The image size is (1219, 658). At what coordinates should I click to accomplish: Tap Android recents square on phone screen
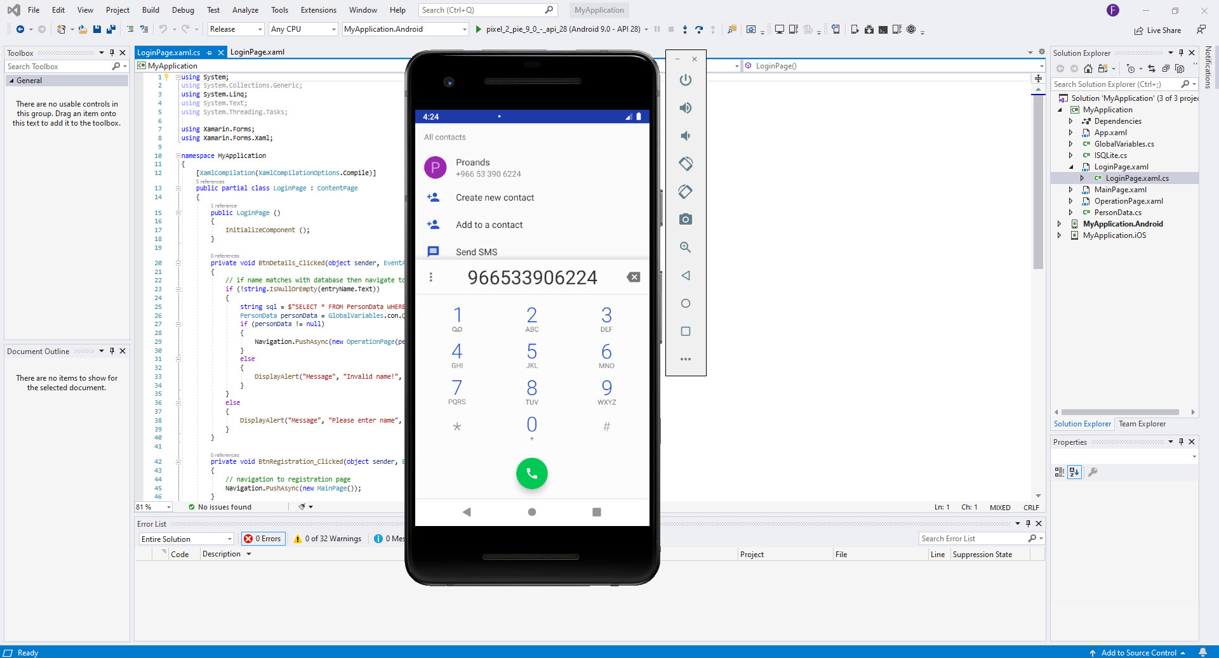pos(596,512)
